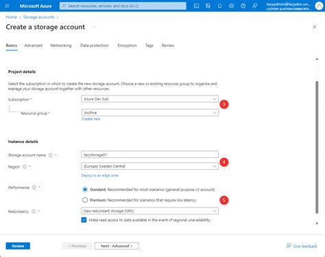
Task: Toggle read access during regional unavailability checkbox
Action: coord(84,220)
